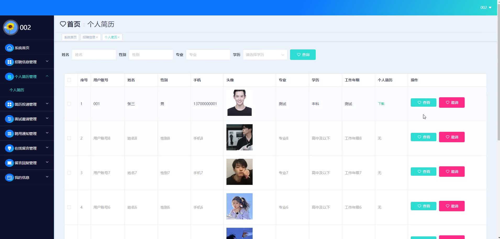
Task: Click the phone number 13700000001
Action: tap(205, 104)
